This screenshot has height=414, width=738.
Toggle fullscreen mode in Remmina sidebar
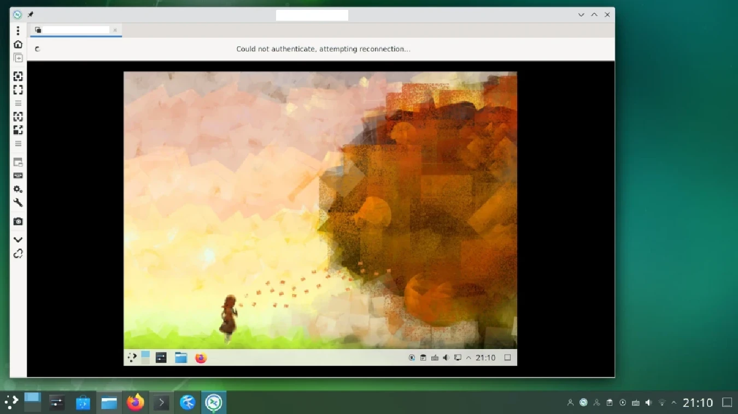[x=18, y=90]
